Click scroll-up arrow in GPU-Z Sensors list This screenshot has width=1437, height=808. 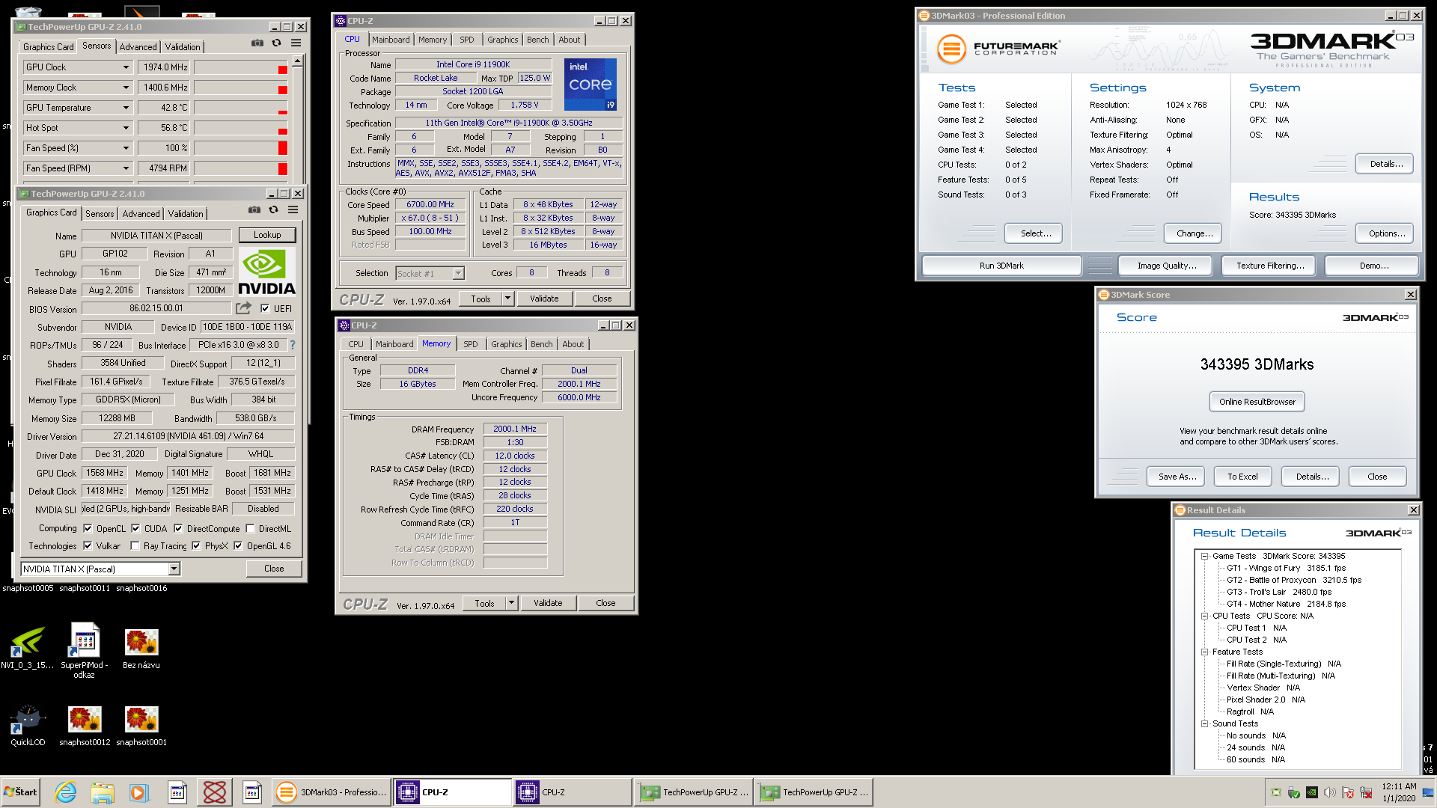298,61
